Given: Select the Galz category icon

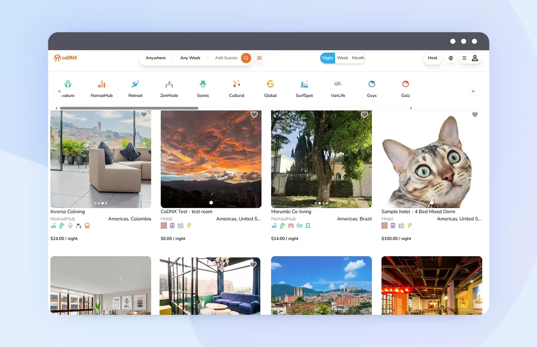Looking at the screenshot, I should click(405, 84).
